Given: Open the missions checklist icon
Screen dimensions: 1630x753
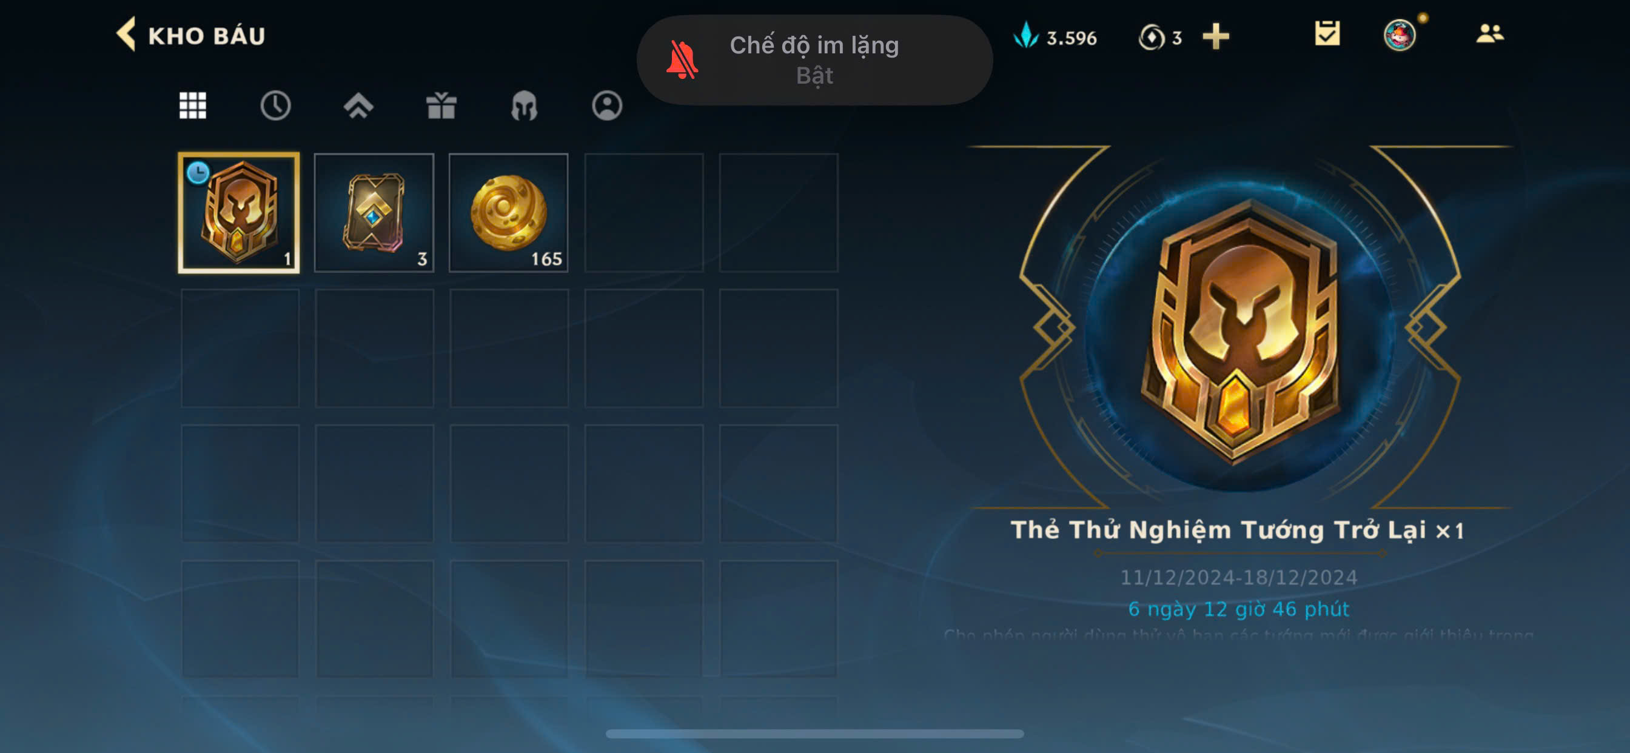Looking at the screenshot, I should coord(1327,33).
